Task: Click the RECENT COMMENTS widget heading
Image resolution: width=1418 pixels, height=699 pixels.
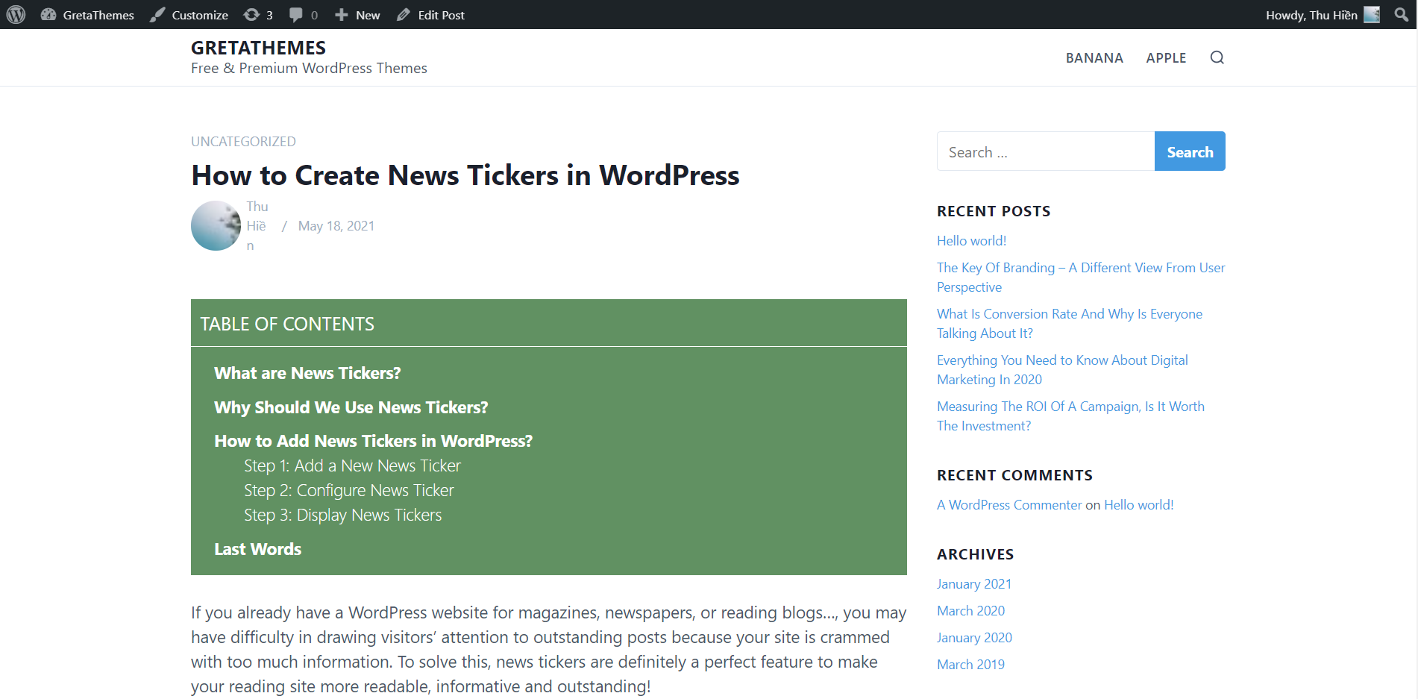Action: pos(1014,475)
